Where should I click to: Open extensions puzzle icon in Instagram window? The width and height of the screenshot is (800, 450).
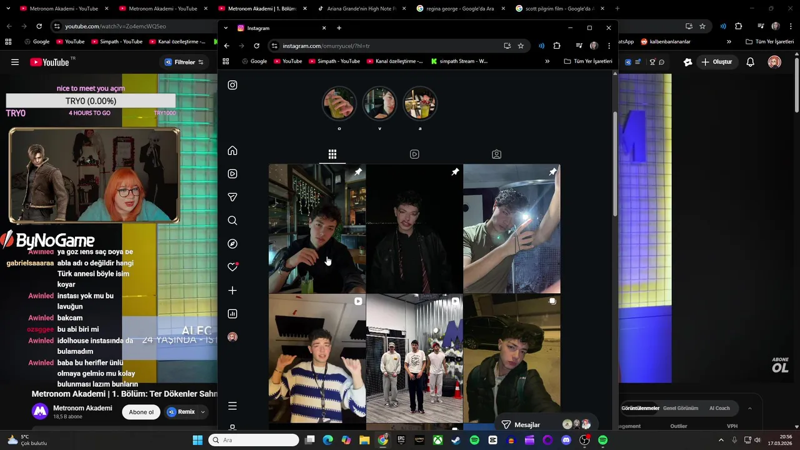[557, 46]
